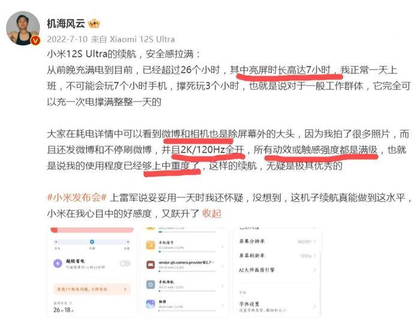
Task: Click the red vendor.qti.camera.provider icon
Action: (151, 265)
